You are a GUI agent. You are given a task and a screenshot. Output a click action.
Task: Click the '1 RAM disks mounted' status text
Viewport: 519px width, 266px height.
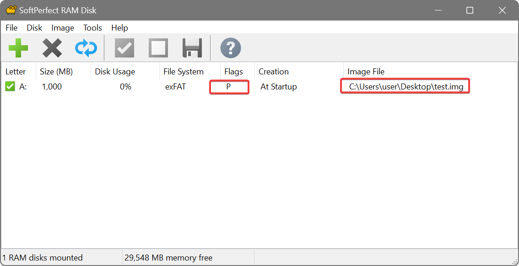[43, 257]
